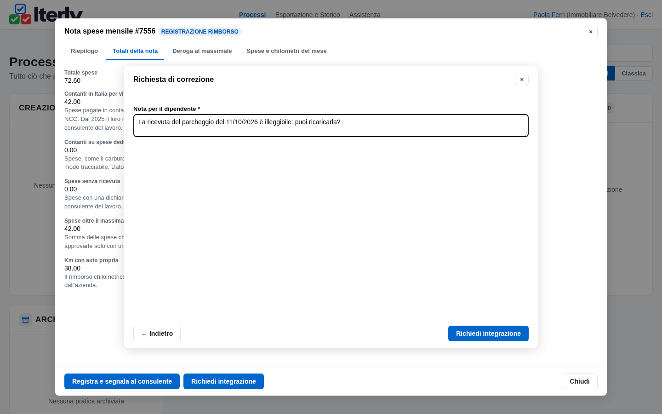Focus the Nota per il dipendente textarea
The width and height of the screenshot is (662, 414).
tap(331, 126)
